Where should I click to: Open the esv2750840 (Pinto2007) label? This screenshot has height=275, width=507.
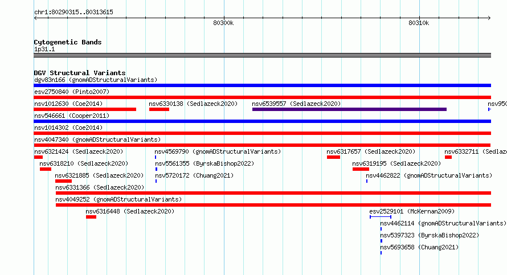[72, 92]
